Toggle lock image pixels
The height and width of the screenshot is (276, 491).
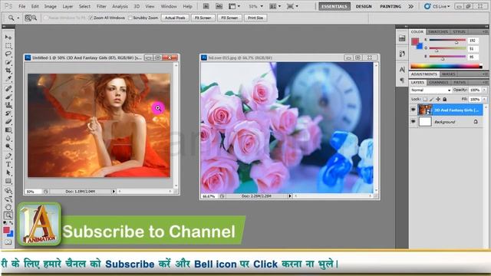point(431,99)
